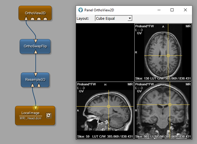This screenshot has width=197, height=144.
Task: Select the OrthoView2D module node
Action: [x=35, y=13]
